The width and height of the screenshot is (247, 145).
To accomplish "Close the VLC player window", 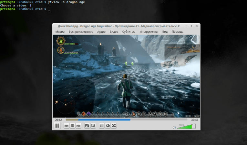I will (x=197, y=26).
